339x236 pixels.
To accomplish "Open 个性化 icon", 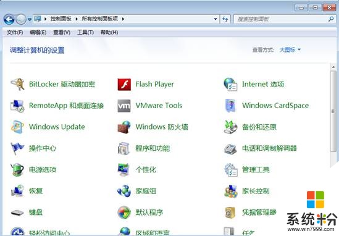I will (x=123, y=170).
